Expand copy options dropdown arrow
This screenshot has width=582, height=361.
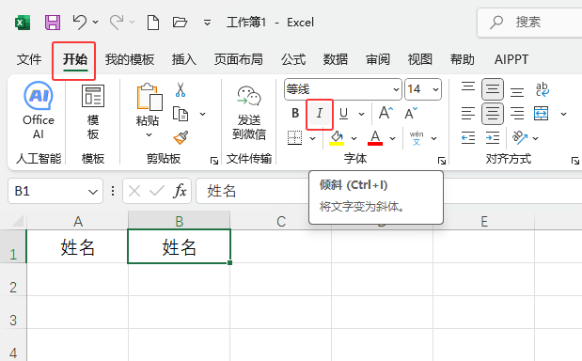pos(203,114)
